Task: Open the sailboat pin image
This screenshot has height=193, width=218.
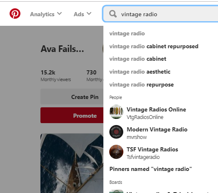Action: [x=72, y=163]
